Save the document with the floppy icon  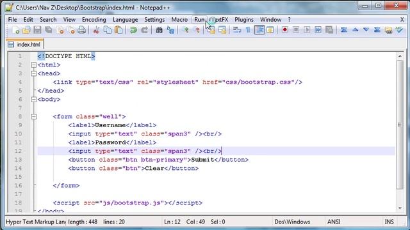point(37,30)
